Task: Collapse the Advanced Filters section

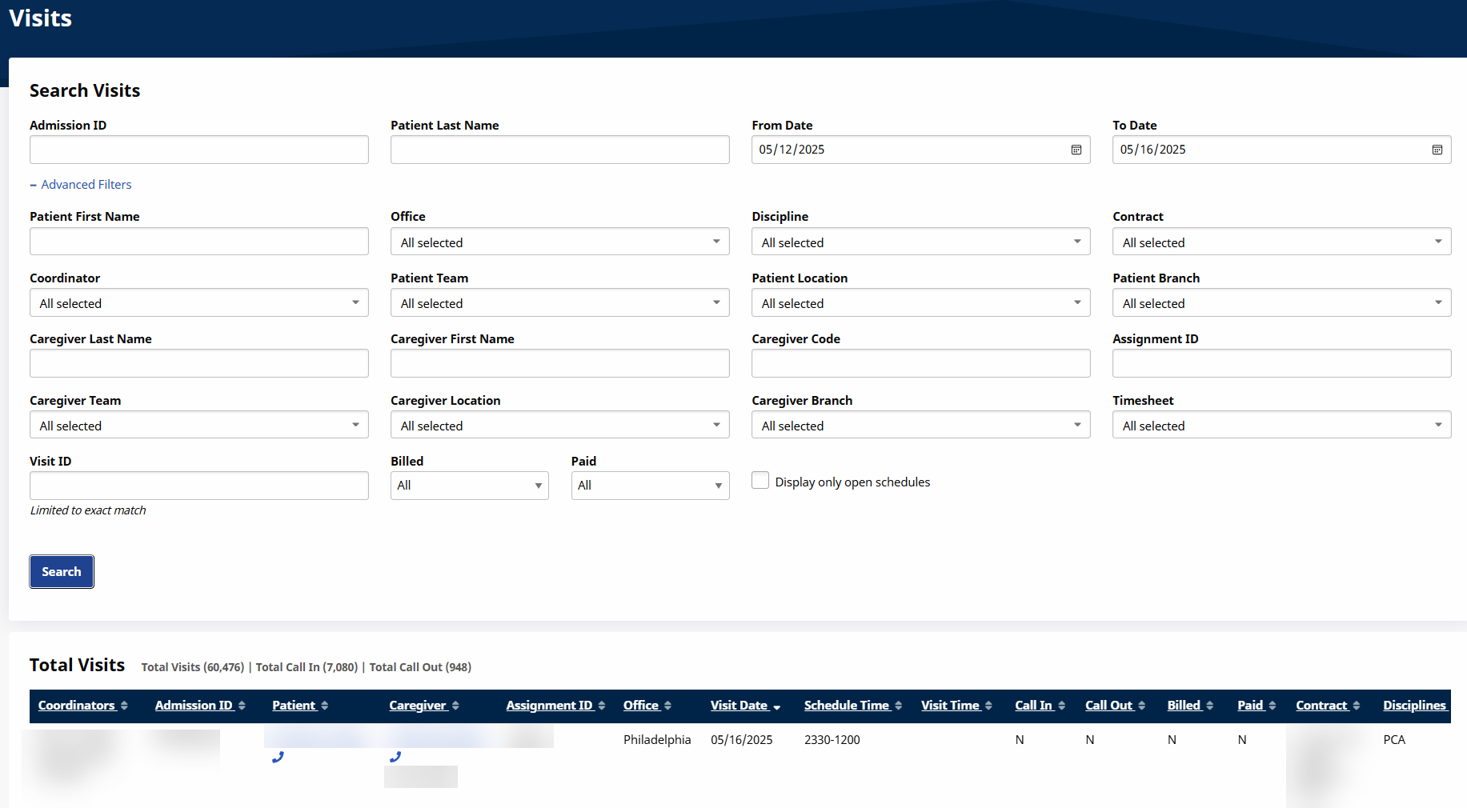Action: (81, 185)
